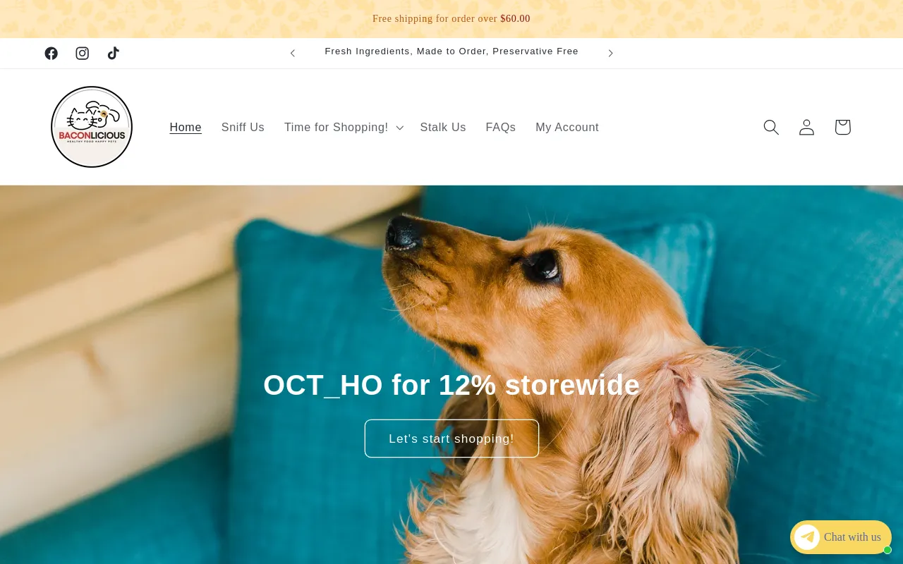Viewport: 903px width, 564px height.
Task: Click the Let's start shopping! button
Action: click(x=451, y=439)
